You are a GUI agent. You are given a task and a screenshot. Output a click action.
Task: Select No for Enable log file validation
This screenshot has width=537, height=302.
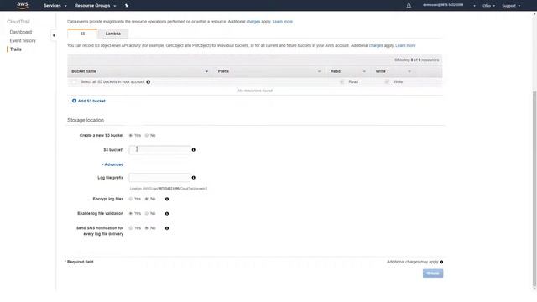coord(147,214)
